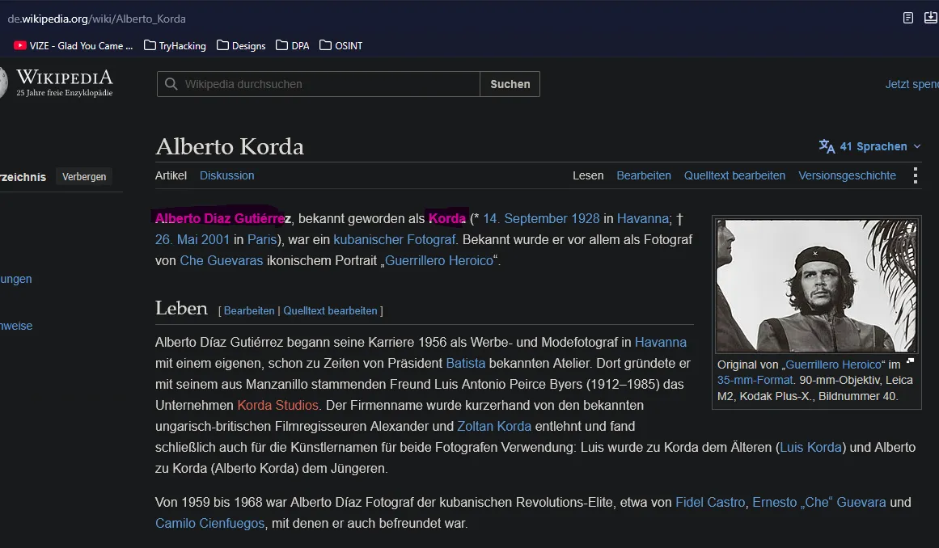Open the TryHacking bookmark folder
The height and width of the screenshot is (548, 939).
tap(175, 45)
